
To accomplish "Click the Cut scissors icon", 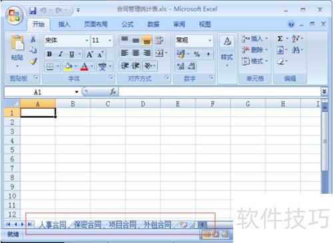I will click(33, 39).
